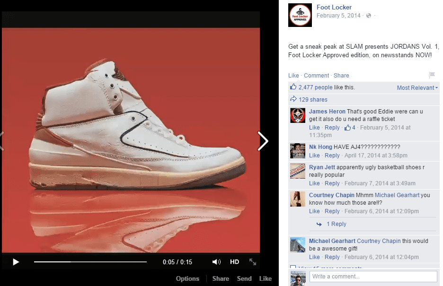Expand the 1 Reply thread

[337, 224]
